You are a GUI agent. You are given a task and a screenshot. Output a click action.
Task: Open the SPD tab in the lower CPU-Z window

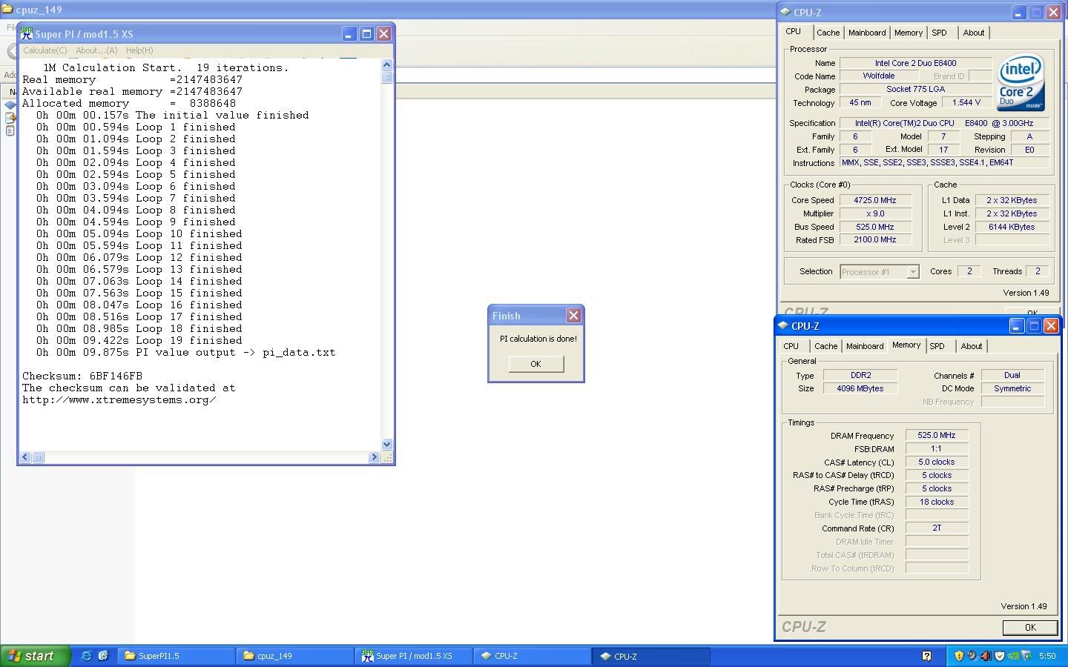tap(937, 346)
